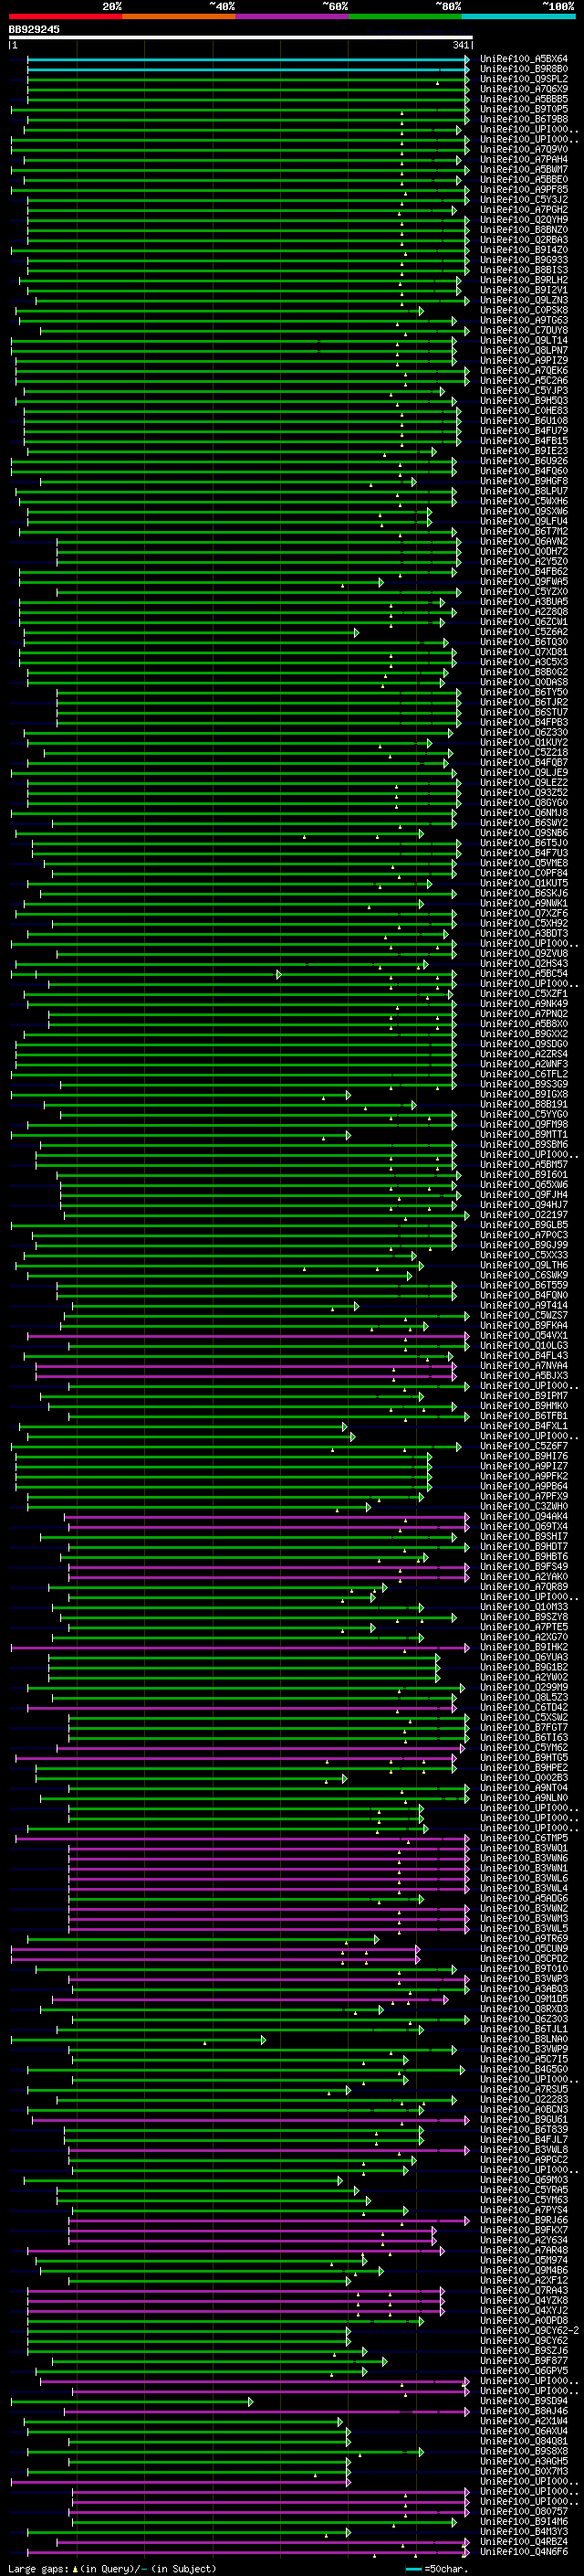Click the purple ~60% identity legend bar
This screenshot has height=2576, width=584.
click(x=293, y=16)
